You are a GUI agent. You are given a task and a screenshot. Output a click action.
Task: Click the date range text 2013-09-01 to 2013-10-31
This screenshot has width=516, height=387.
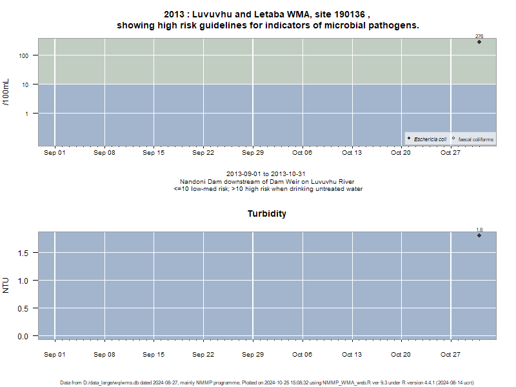[x=266, y=174]
